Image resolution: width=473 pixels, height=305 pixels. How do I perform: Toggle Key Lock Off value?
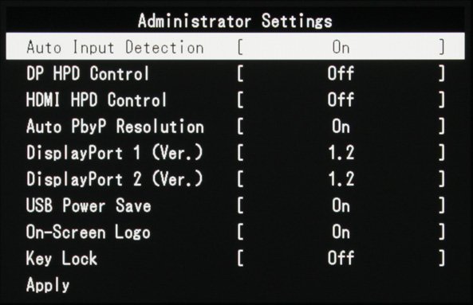(x=341, y=258)
